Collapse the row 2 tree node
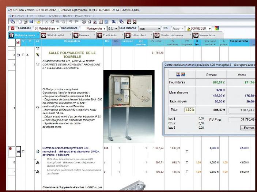Viewport: 257px width, 192px height. click(18, 55)
